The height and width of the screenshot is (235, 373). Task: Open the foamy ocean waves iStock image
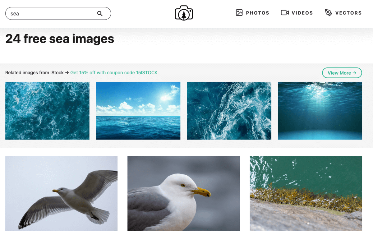[47, 111]
